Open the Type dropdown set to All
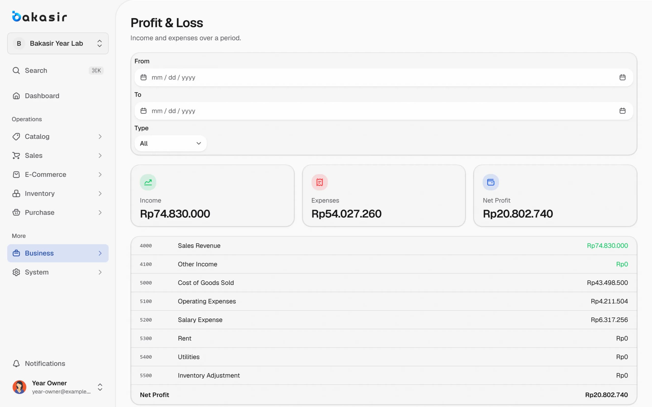 (171, 143)
